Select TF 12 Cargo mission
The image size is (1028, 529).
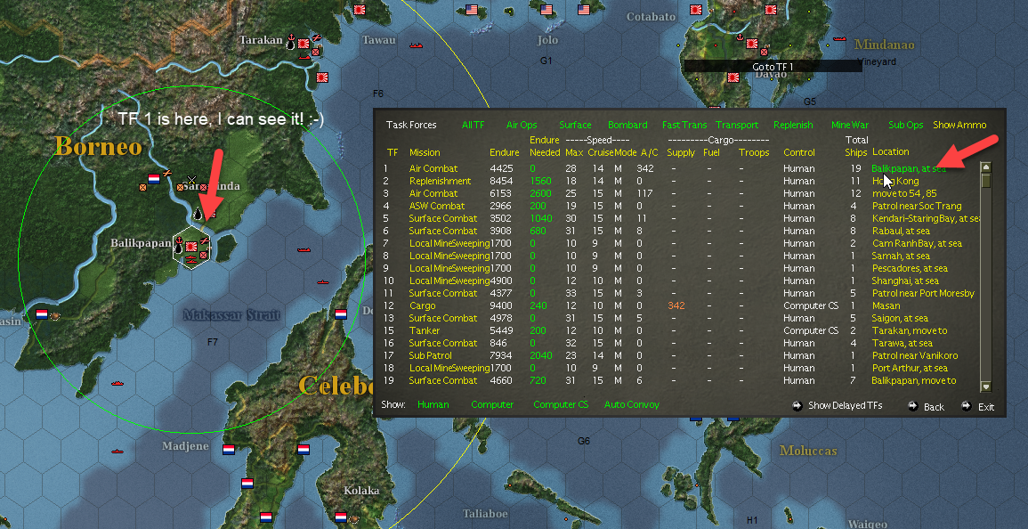point(422,305)
